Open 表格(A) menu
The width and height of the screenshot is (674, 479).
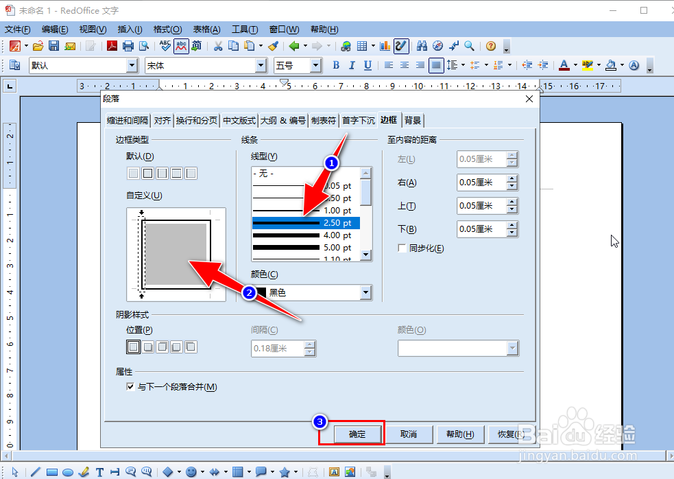[x=207, y=30]
